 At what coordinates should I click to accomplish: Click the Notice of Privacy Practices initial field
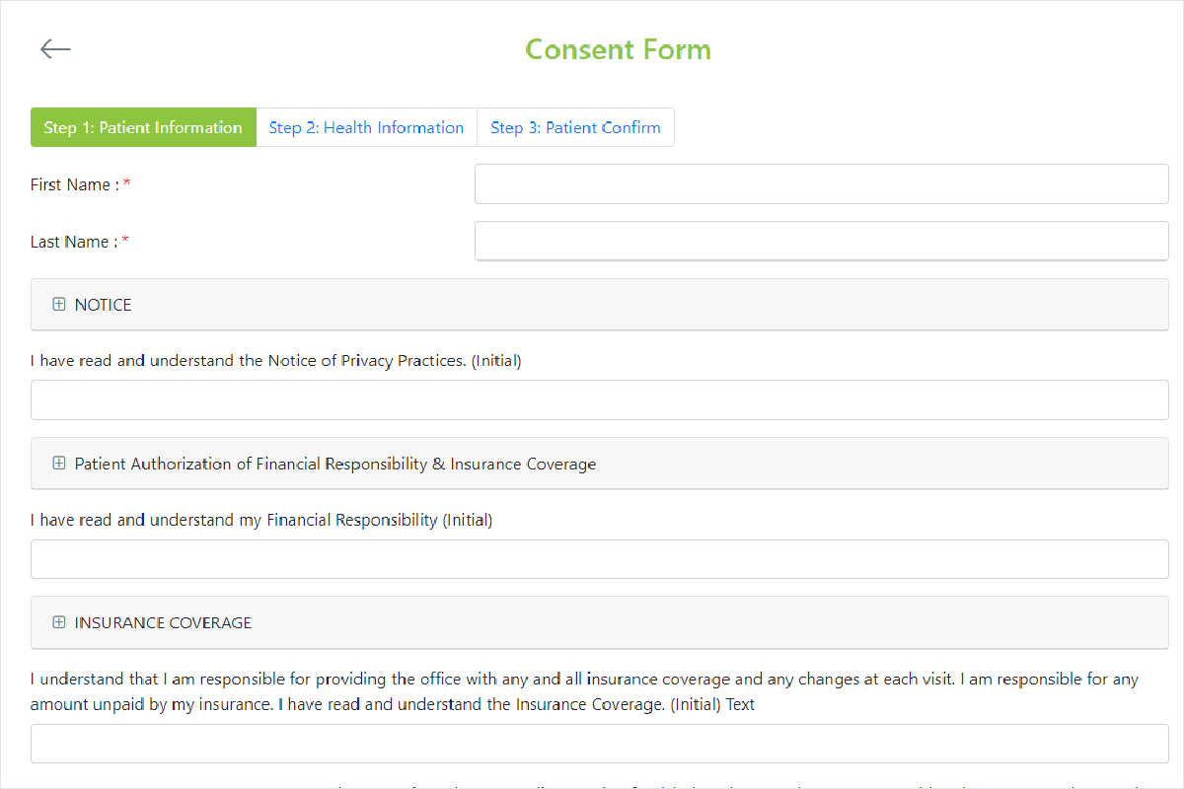600,400
